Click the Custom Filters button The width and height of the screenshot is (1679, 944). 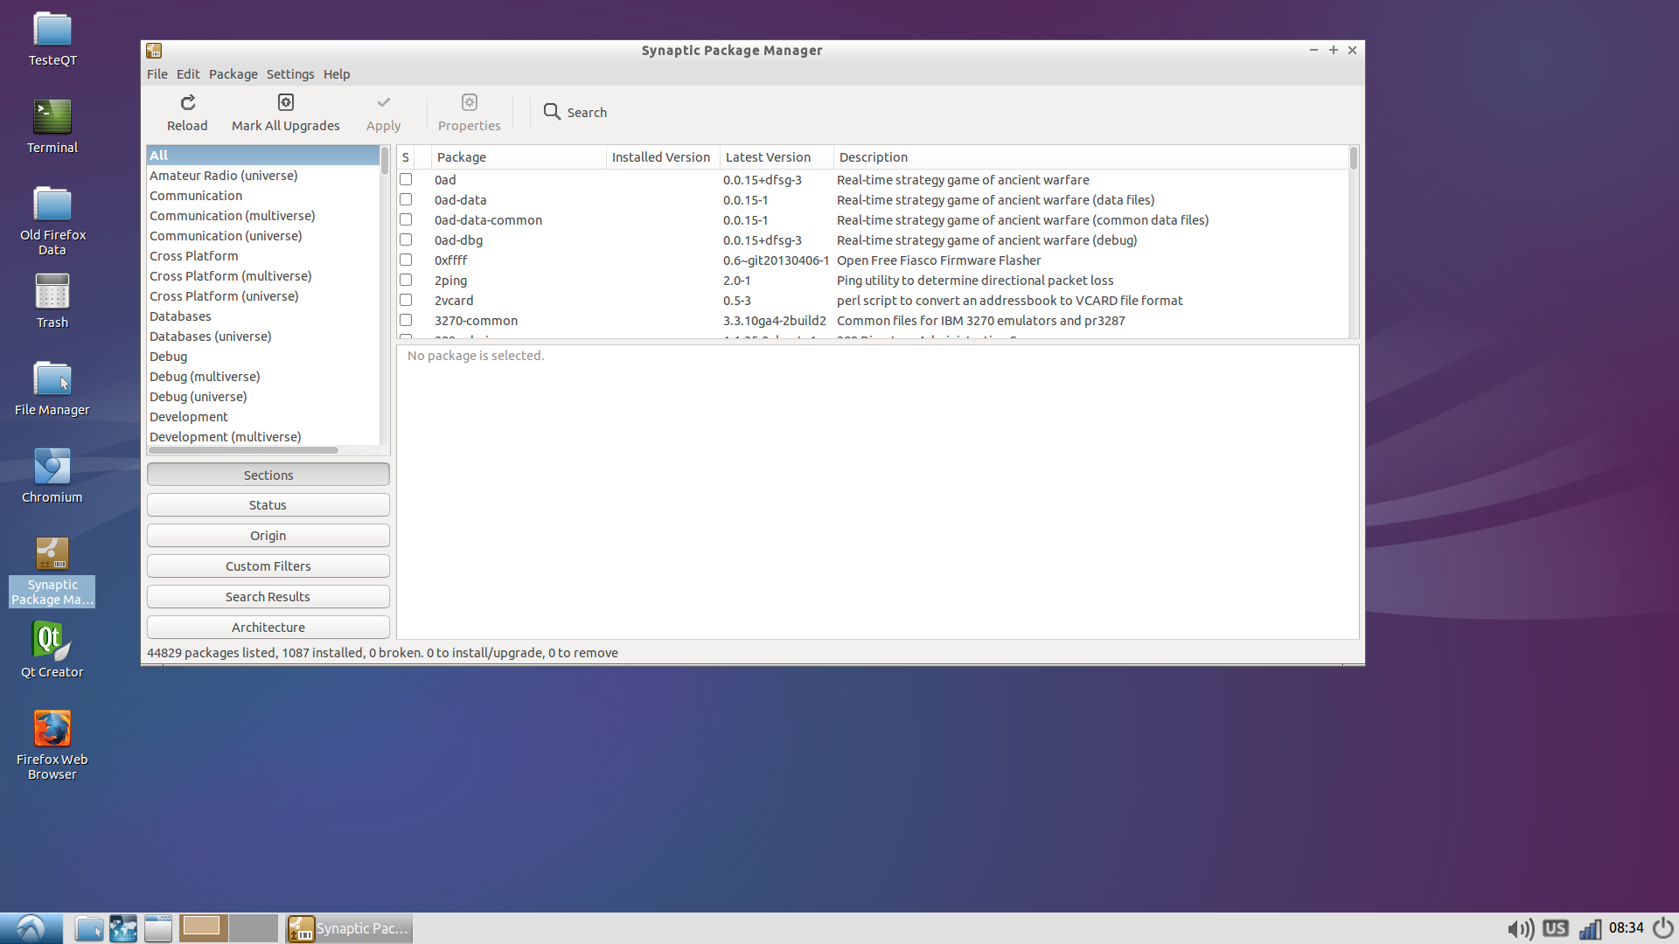point(268,566)
